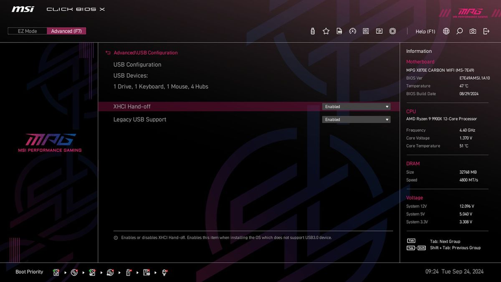Click System 12V value 12.096 V
Image resolution: width=501 pixels, height=282 pixels.
pos(467,206)
